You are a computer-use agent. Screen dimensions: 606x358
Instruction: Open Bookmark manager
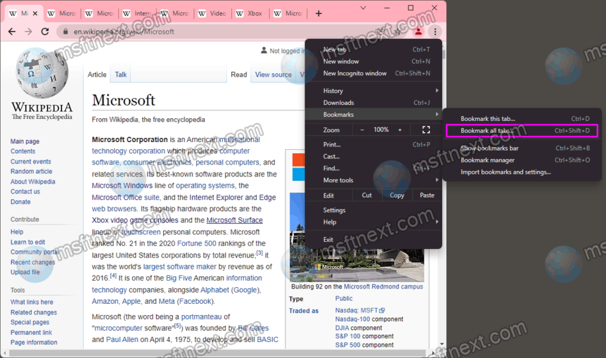[x=522, y=161]
